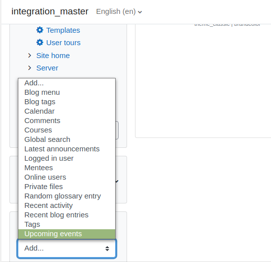Click the User tours gear icon
This screenshot has height=262, width=271.
coord(40,43)
